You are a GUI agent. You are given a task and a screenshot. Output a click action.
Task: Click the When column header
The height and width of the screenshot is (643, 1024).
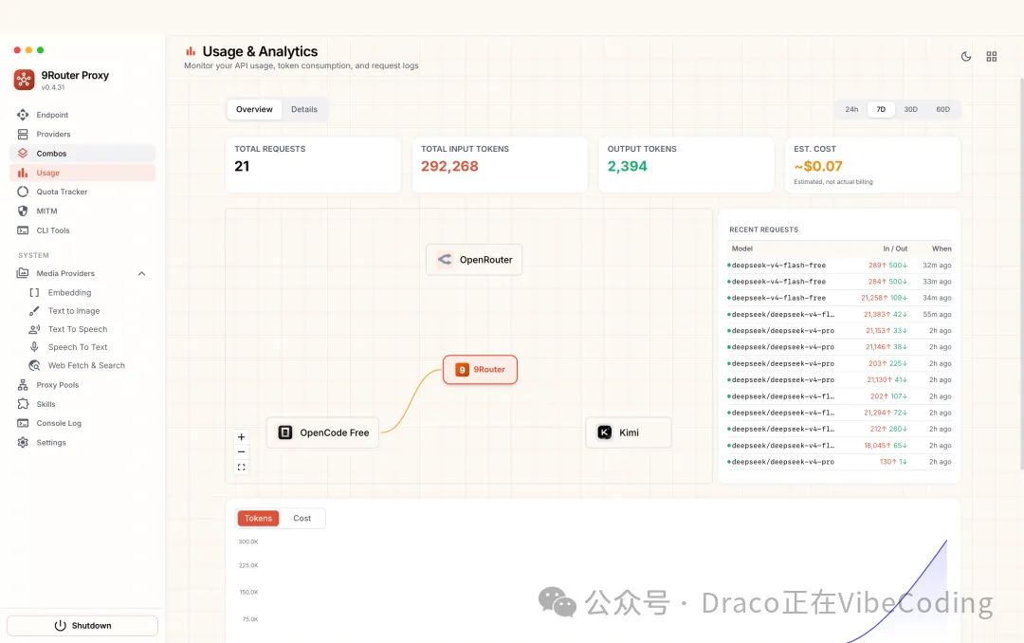pyautogui.click(x=942, y=249)
